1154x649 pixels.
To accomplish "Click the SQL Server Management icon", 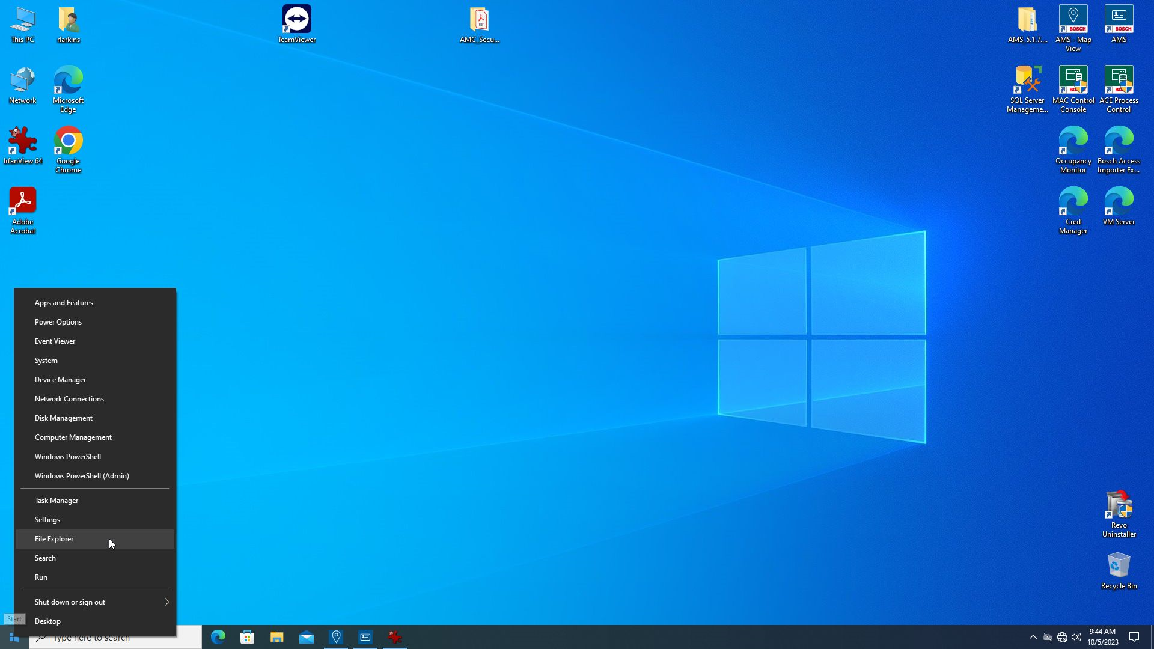I will [1027, 88].
